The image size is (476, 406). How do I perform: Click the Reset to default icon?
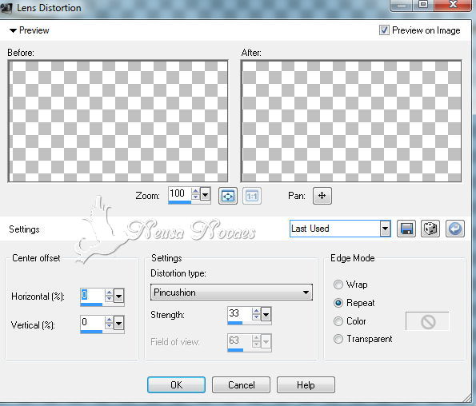[454, 229]
